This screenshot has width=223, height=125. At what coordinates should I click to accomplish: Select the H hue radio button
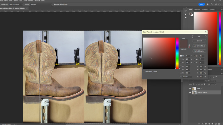[x=181, y=56]
